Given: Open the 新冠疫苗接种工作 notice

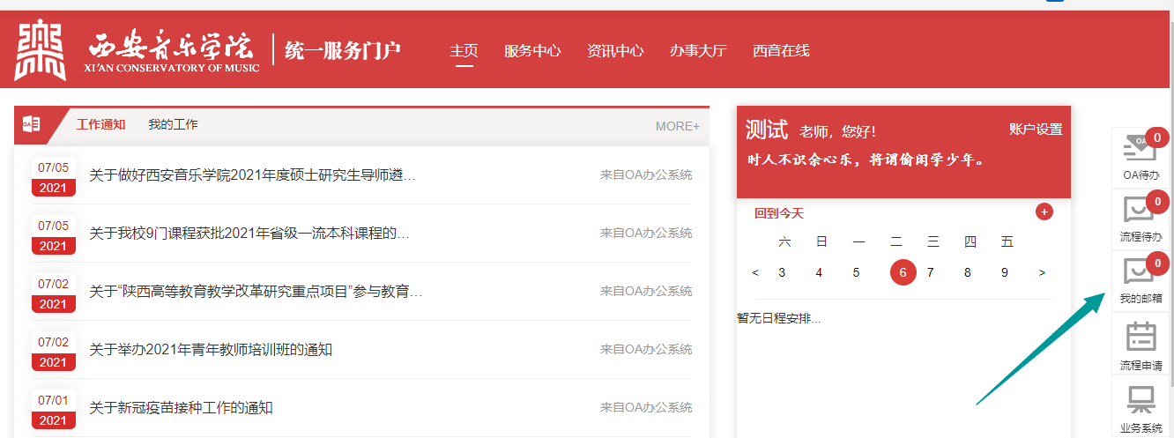Looking at the screenshot, I should (181, 408).
